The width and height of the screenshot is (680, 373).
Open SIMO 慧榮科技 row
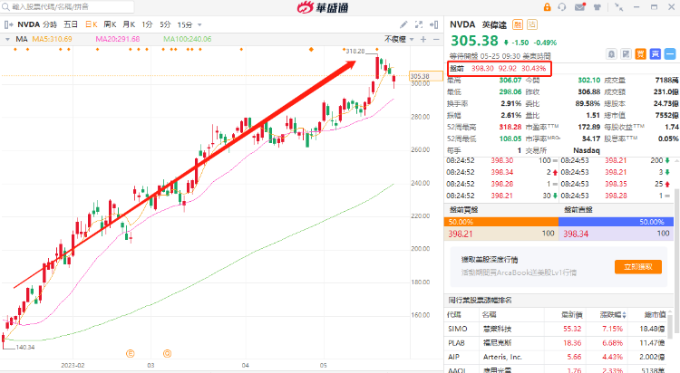pos(557,329)
